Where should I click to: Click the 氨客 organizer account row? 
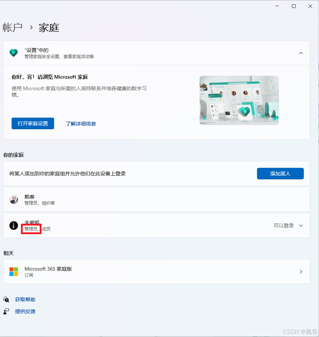157,200
